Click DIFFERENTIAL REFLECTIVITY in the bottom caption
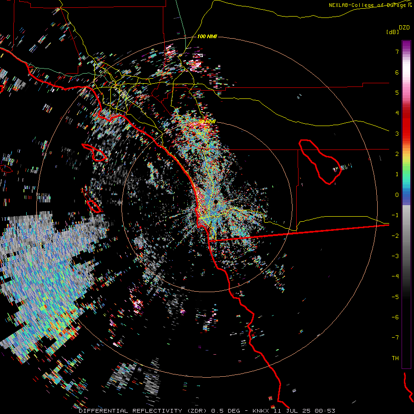 131,411
